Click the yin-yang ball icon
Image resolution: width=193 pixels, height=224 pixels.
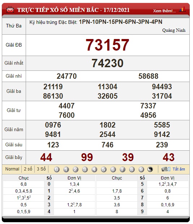click(x=150, y=169)
